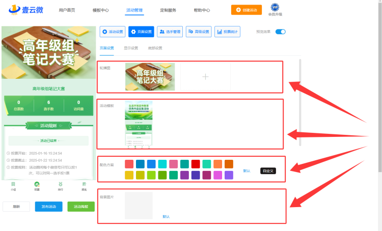Pick the pink swatch in top row
This screenshot has width=382, height=231.
[x=174, y=164]
